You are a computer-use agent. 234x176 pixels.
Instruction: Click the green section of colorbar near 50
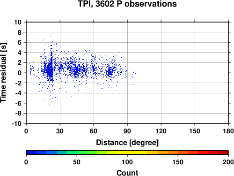(x=77, y=153)
